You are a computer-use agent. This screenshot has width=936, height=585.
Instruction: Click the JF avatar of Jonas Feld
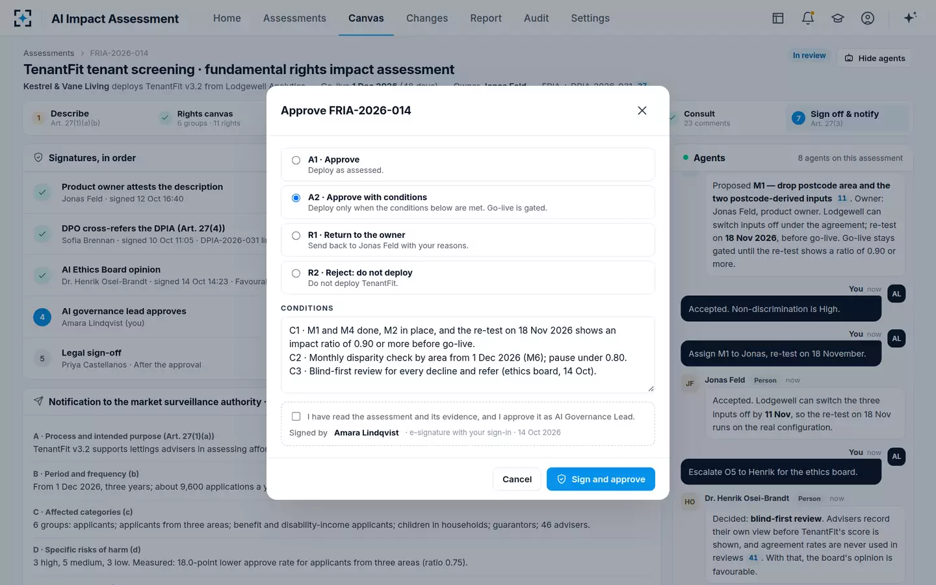tap(690, 383)
